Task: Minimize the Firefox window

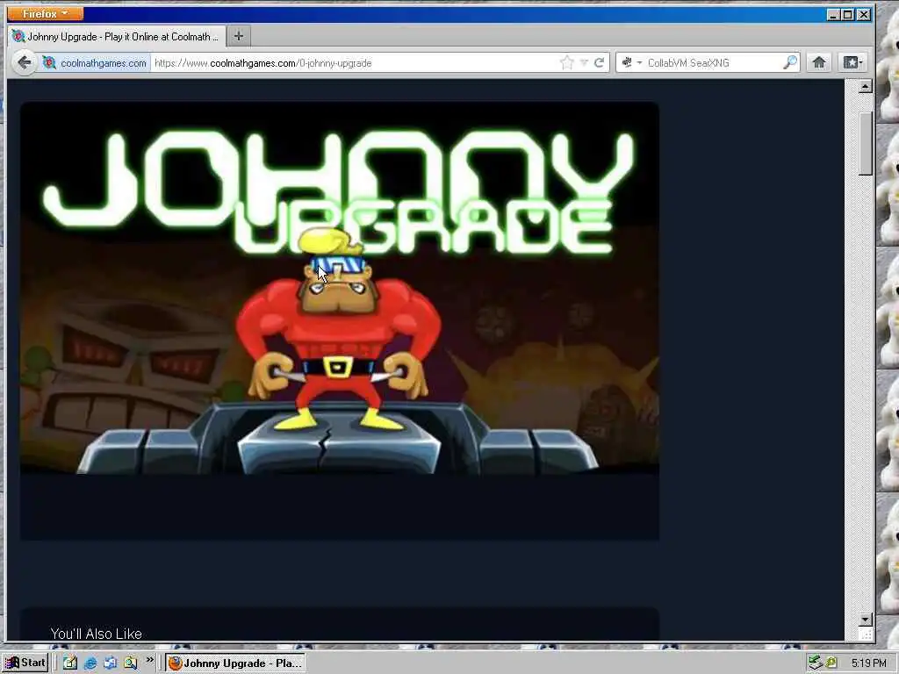Action: coord(834,14)
